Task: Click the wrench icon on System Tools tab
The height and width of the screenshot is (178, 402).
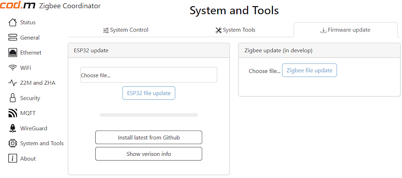Action: 218,31
